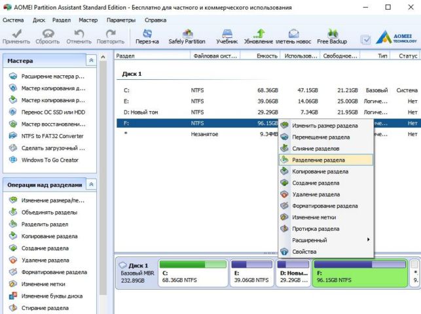Open the Справка menu
Viewport: 421px width, 314px height.
[155, 20]
